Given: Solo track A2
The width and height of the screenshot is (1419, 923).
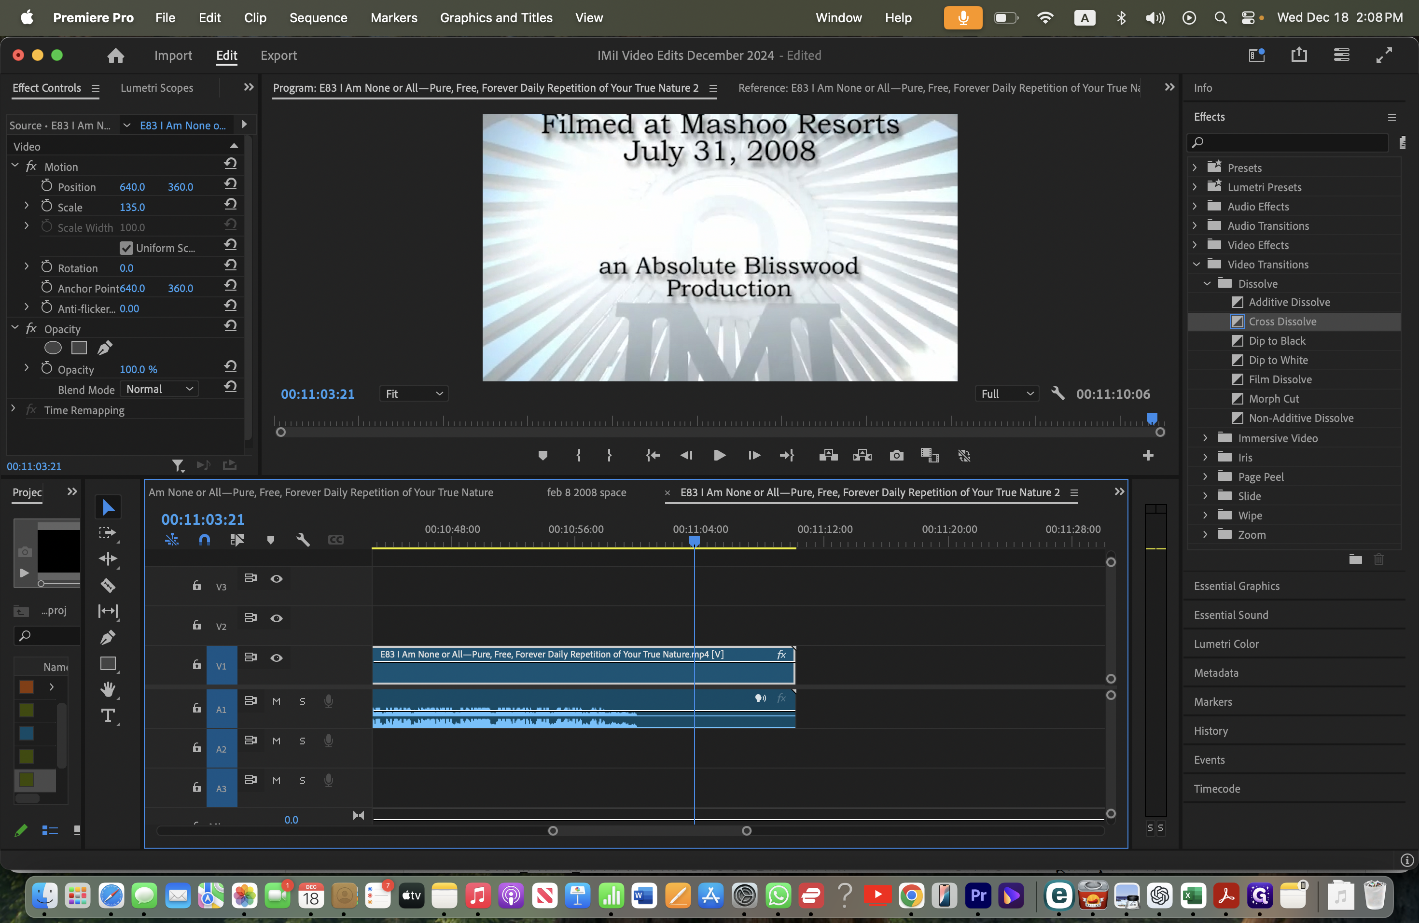Looking at the screenshot, I should click(x=302, y=741).
